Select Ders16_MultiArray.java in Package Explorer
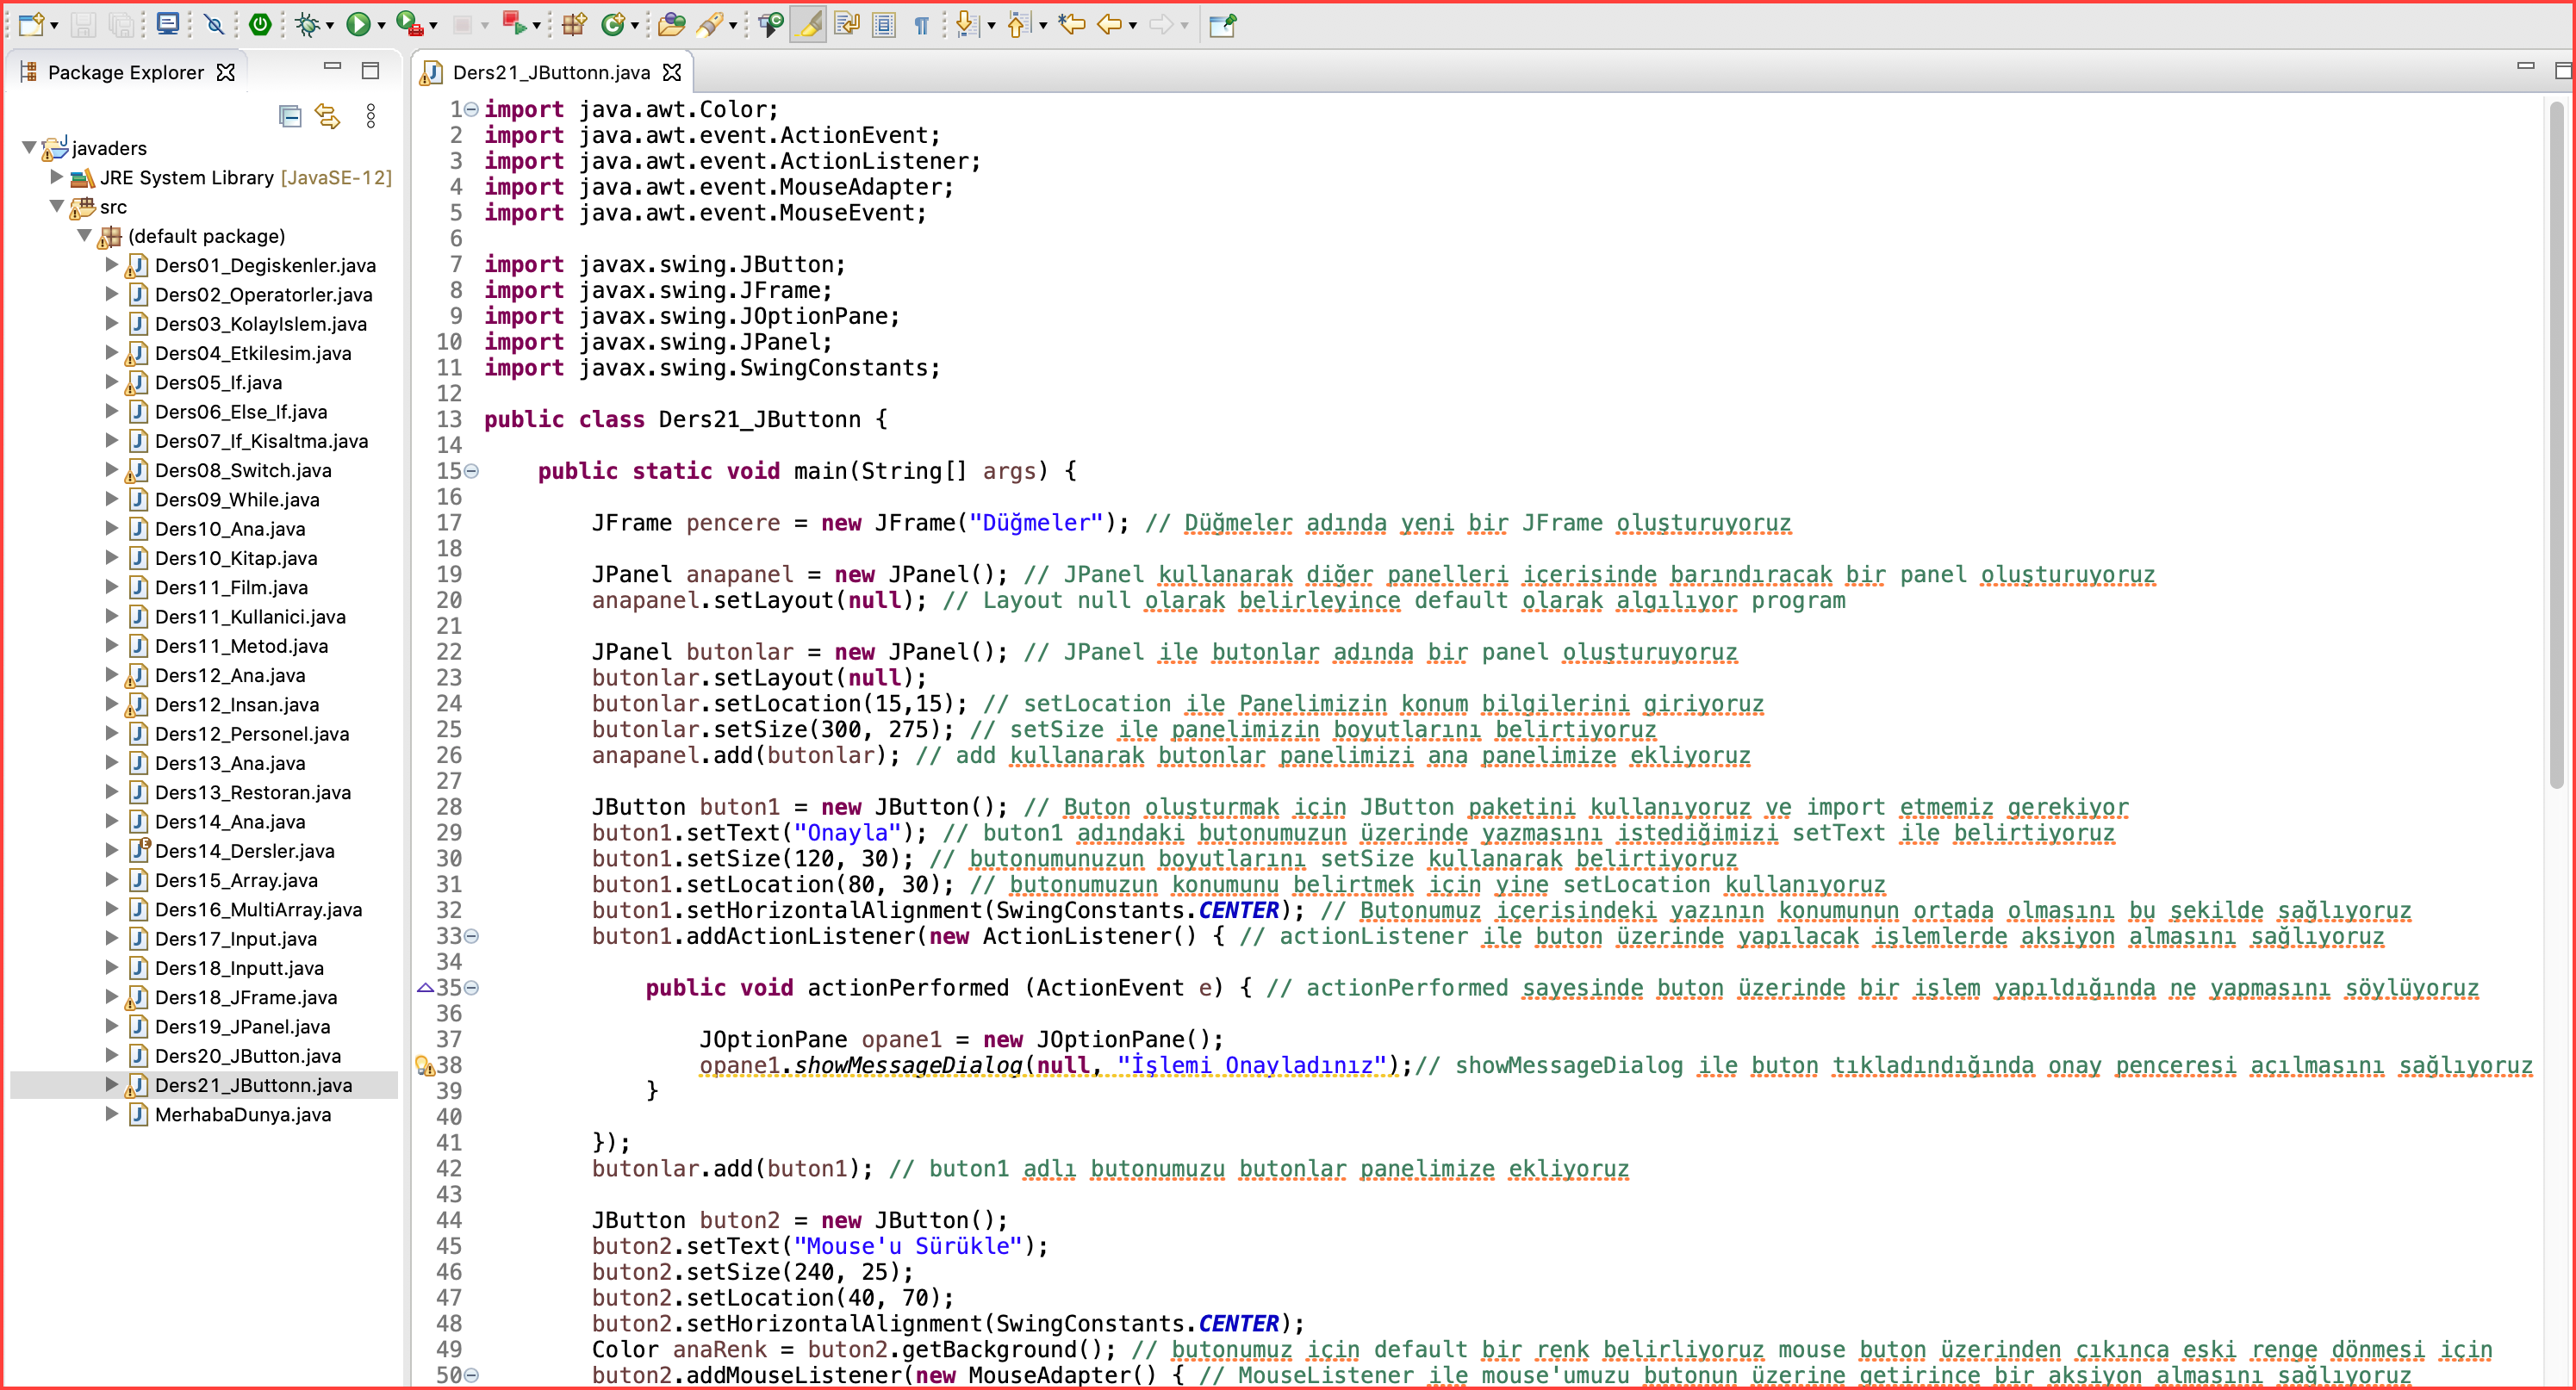The height and width of the screenshot is (1390, 2576). pyautogui.click(x=258, y=909)
